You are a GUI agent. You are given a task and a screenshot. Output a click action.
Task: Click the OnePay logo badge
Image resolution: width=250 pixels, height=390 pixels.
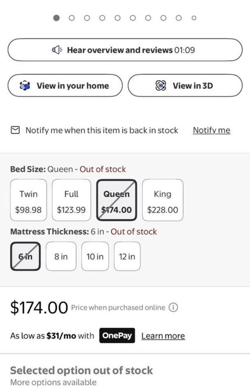[118, 336]
